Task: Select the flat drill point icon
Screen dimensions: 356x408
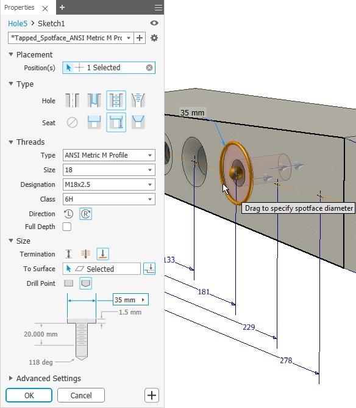Action: (68, 283)
